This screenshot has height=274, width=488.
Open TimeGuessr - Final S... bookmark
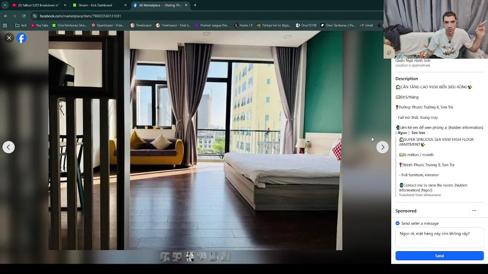[173, 25]
